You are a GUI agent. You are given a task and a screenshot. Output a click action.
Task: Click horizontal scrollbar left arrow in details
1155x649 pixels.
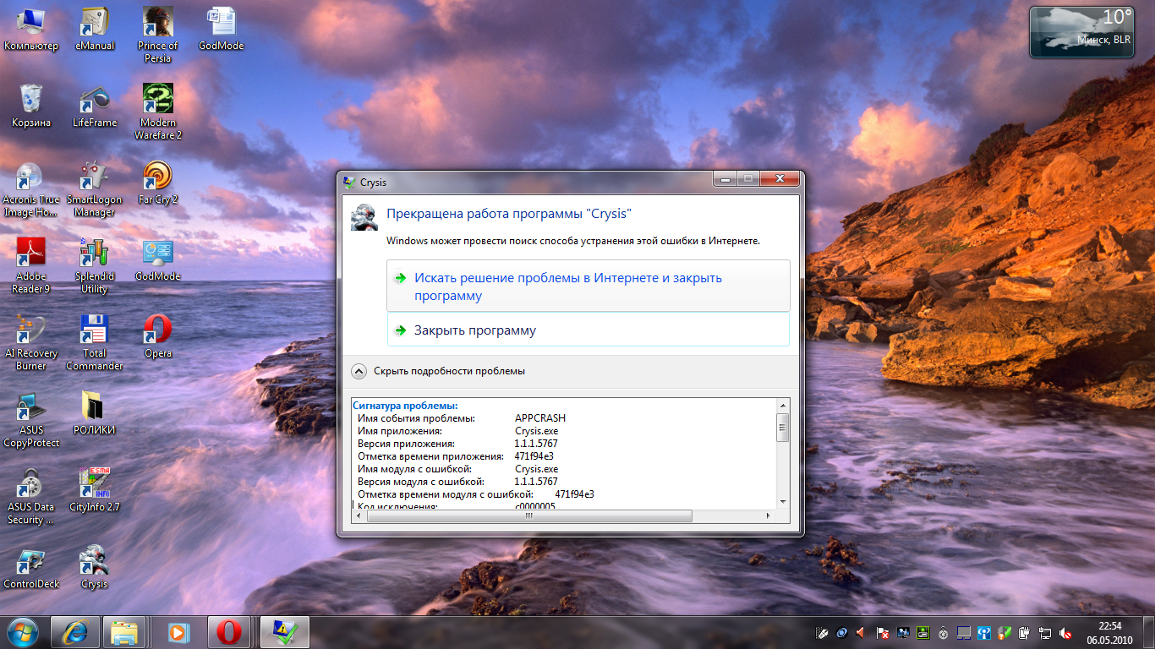358,515
